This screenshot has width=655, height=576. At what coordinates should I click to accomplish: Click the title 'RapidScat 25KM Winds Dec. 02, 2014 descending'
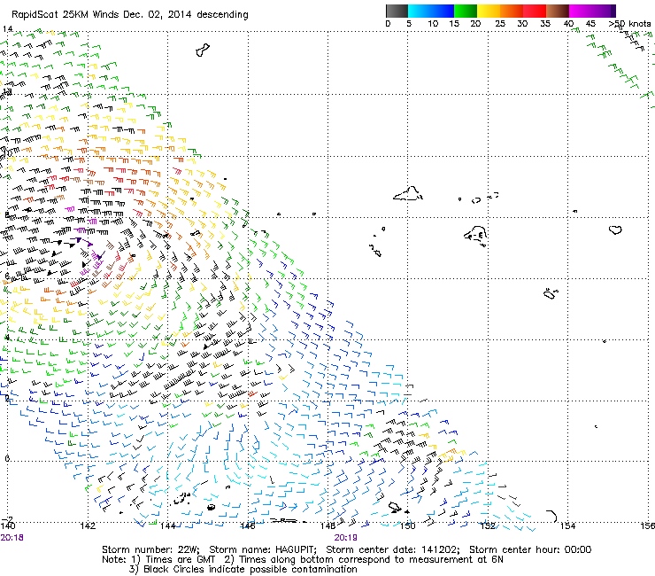pyautogui.click(x=130, y=15)
